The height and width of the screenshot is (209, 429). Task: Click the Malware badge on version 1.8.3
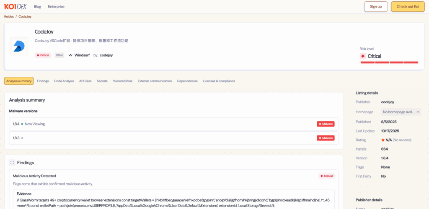(x=326, y=138)
